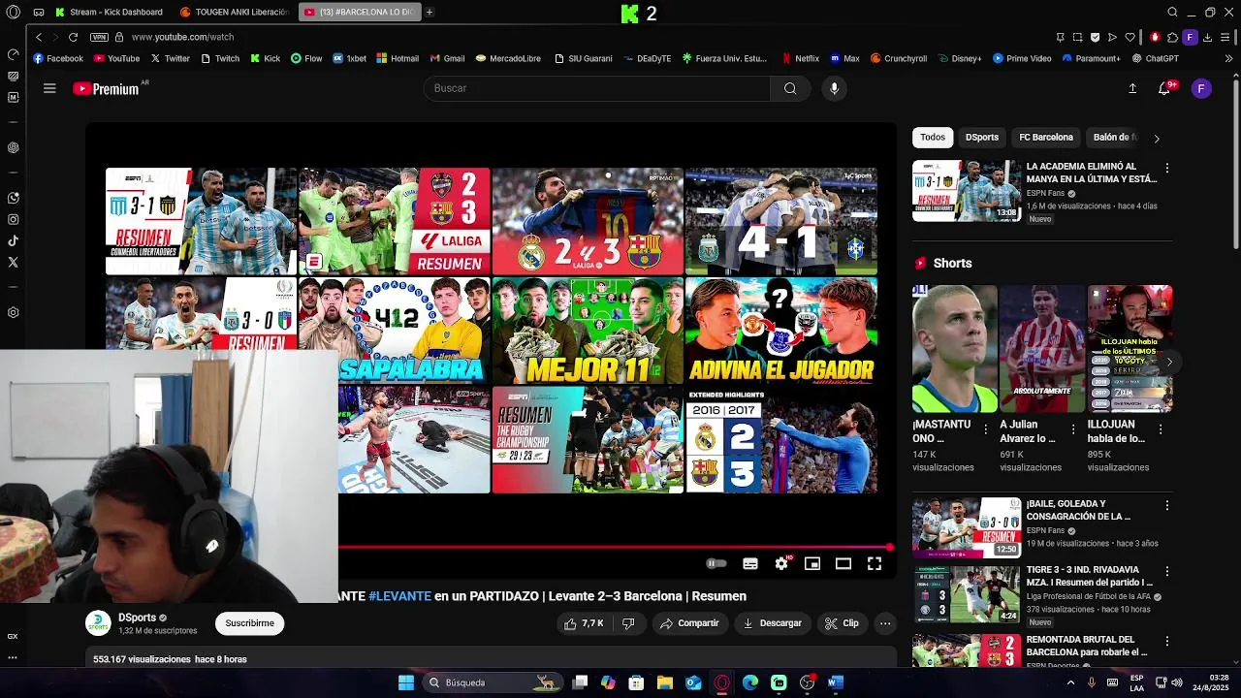Open options for the Remontada Brutal video
Viewport: 1241px width, 698px height.
[x=1166, y=641]
